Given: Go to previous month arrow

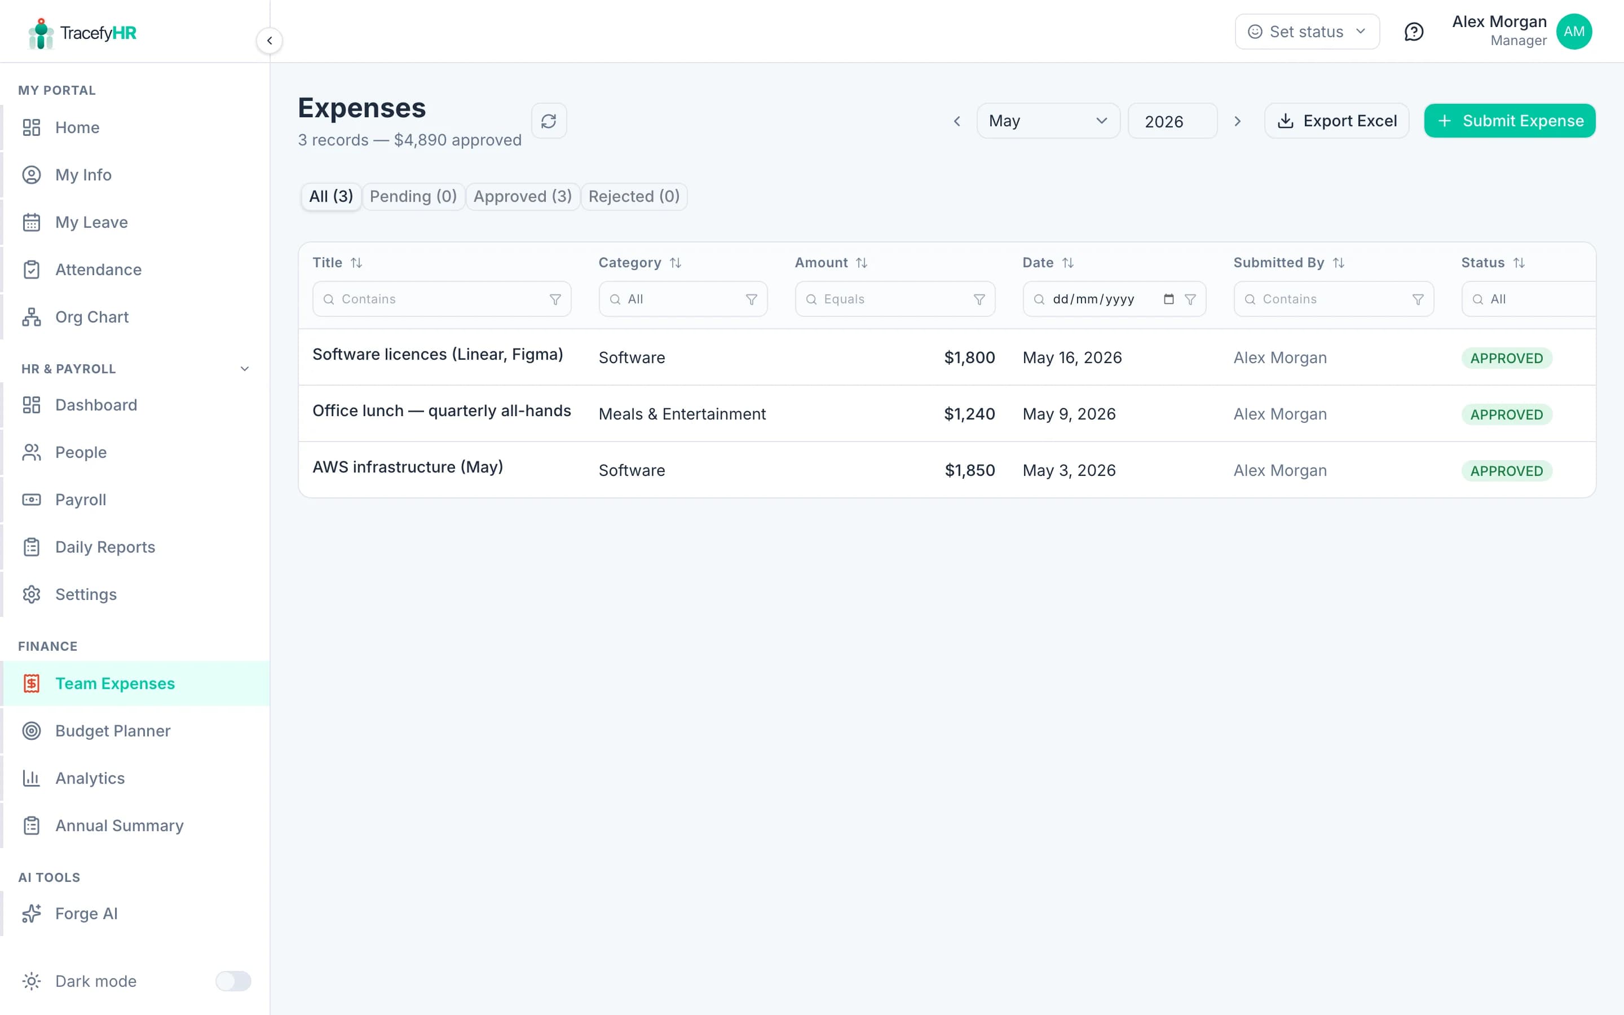Looking at the screenshot, I should coord(957,121).
